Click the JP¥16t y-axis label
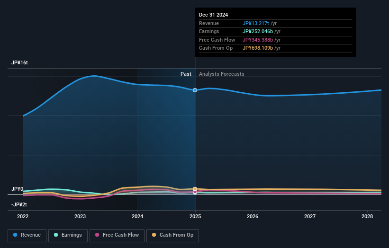 click(x=19, y=62)
